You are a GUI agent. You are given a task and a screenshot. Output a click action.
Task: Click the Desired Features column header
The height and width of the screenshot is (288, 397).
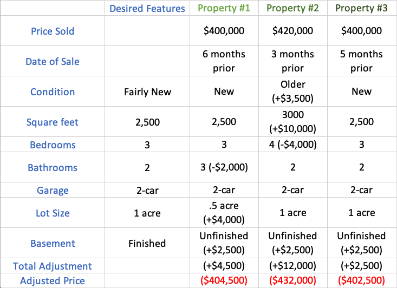147,9
